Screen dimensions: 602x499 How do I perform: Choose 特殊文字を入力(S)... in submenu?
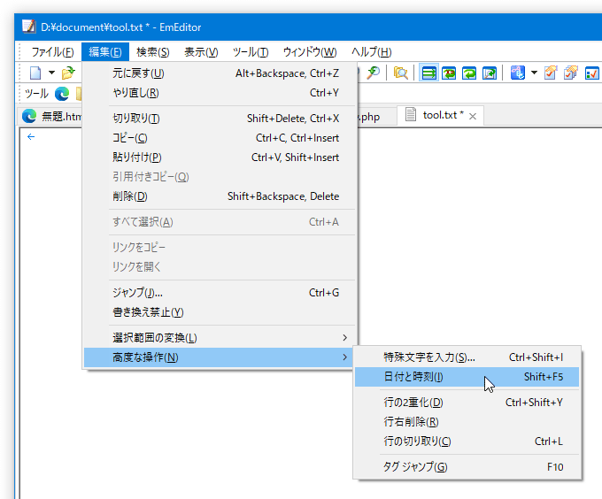click(x=467, y=357)
